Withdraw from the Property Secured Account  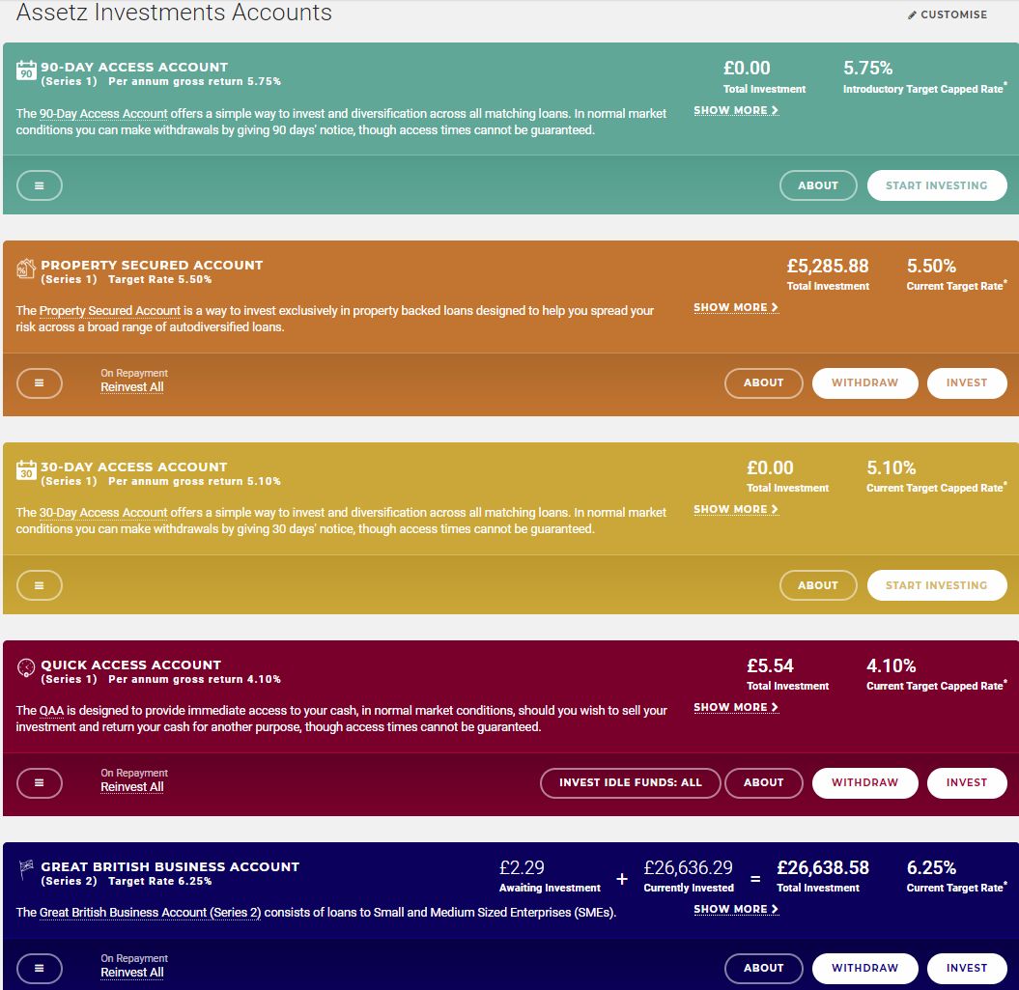[865, 382]
